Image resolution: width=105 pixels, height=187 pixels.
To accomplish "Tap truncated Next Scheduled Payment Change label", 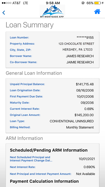I will point(31,159).
